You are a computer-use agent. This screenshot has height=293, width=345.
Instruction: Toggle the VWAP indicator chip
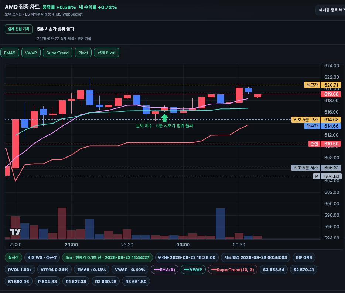coord(31,53)
